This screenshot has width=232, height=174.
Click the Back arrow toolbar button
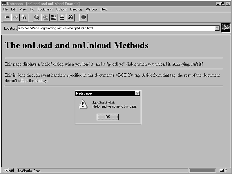[x=7, y=17]
